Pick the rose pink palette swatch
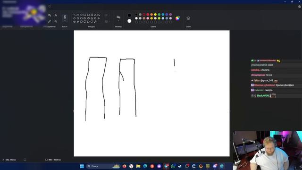The image size is (302, 170). point(148,18)
